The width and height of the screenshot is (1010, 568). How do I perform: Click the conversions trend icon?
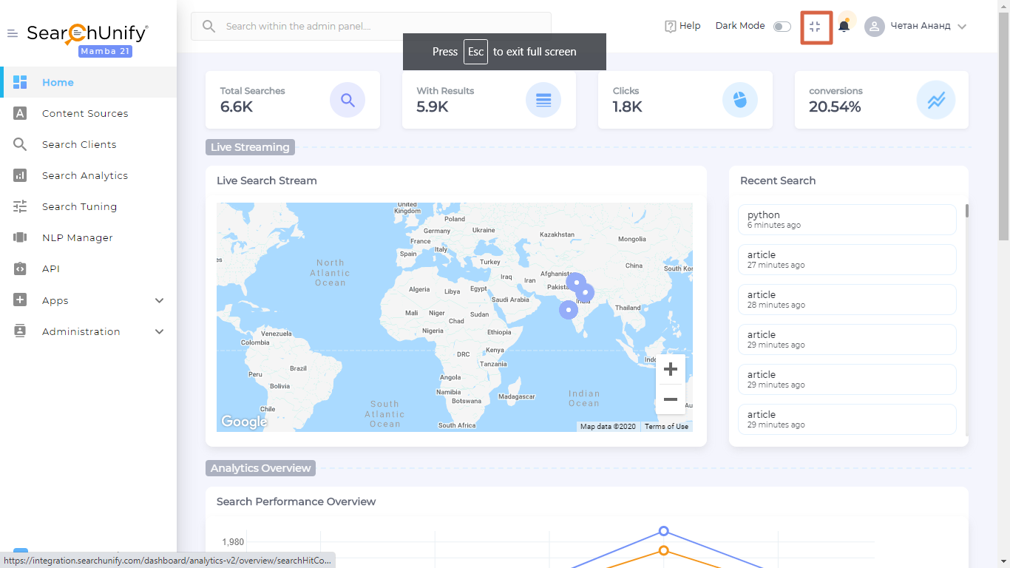coord(935,100)
